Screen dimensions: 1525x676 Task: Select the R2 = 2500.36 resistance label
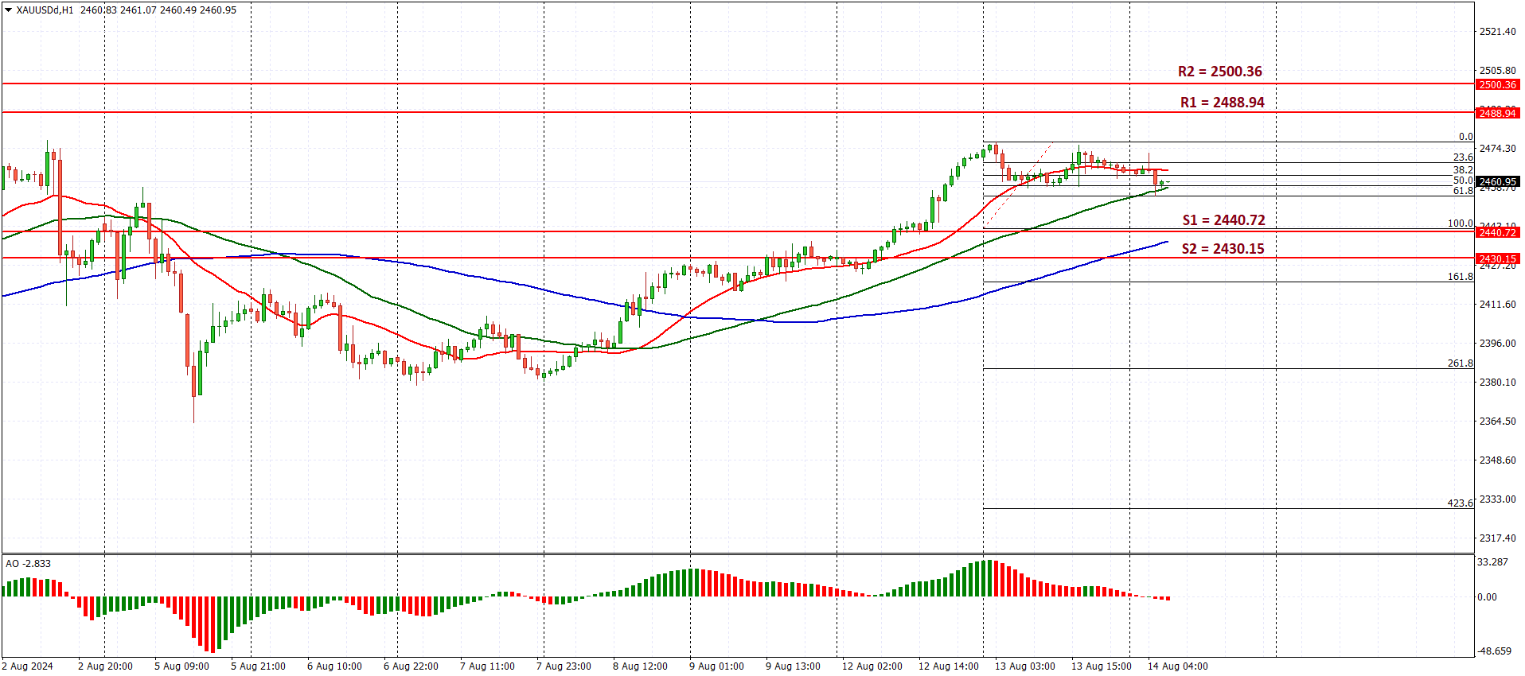pos(1219,72)
